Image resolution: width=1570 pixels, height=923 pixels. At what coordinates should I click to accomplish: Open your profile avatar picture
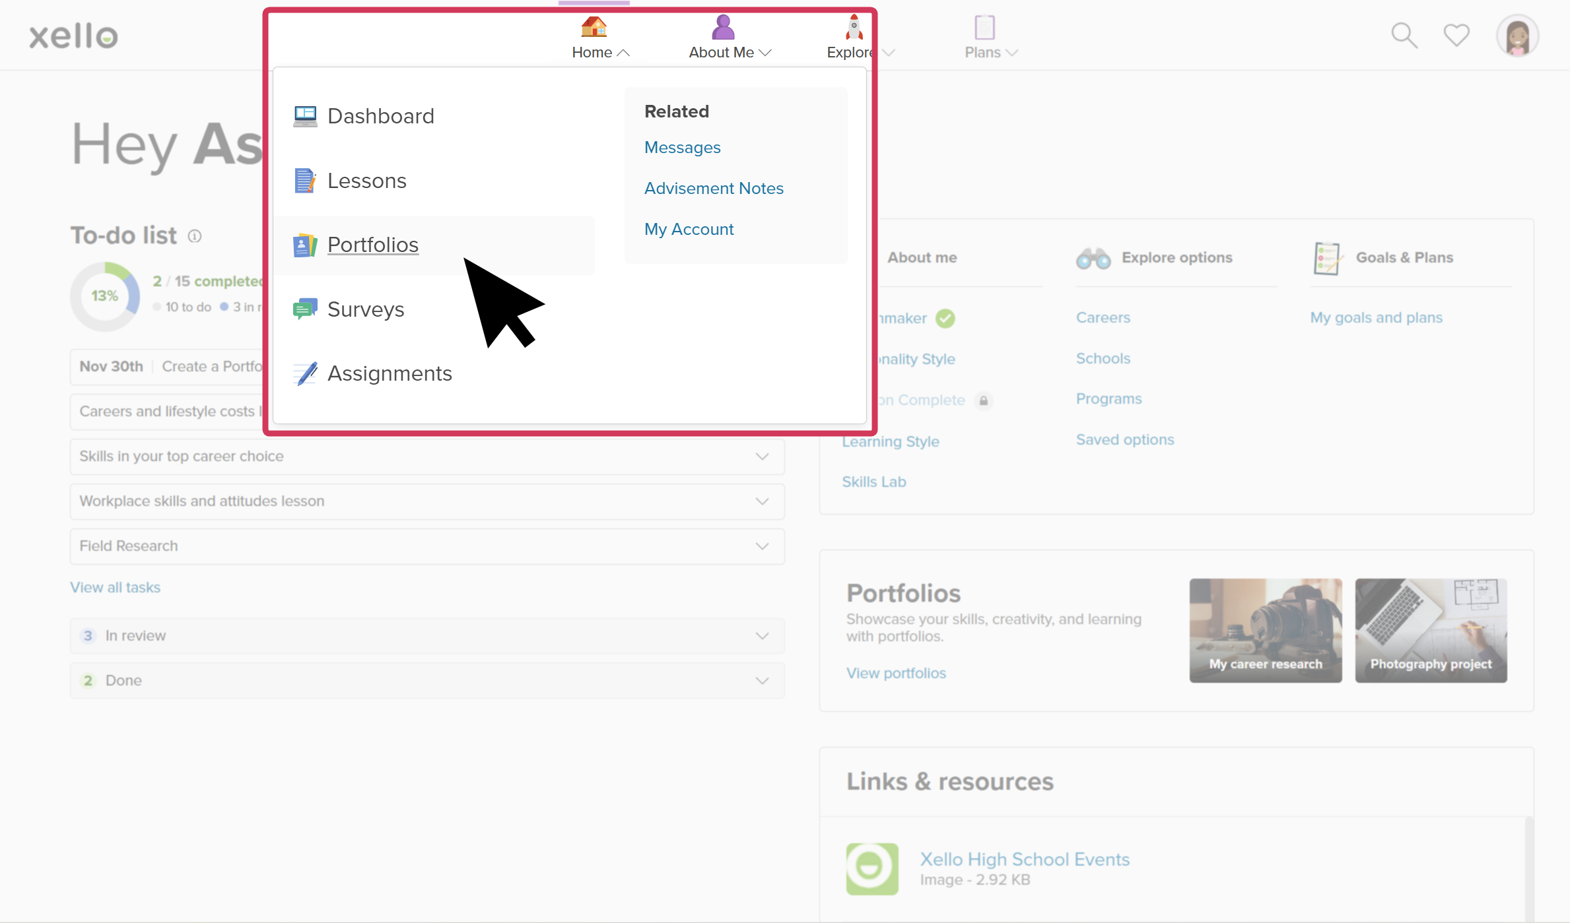[1517, 35]
